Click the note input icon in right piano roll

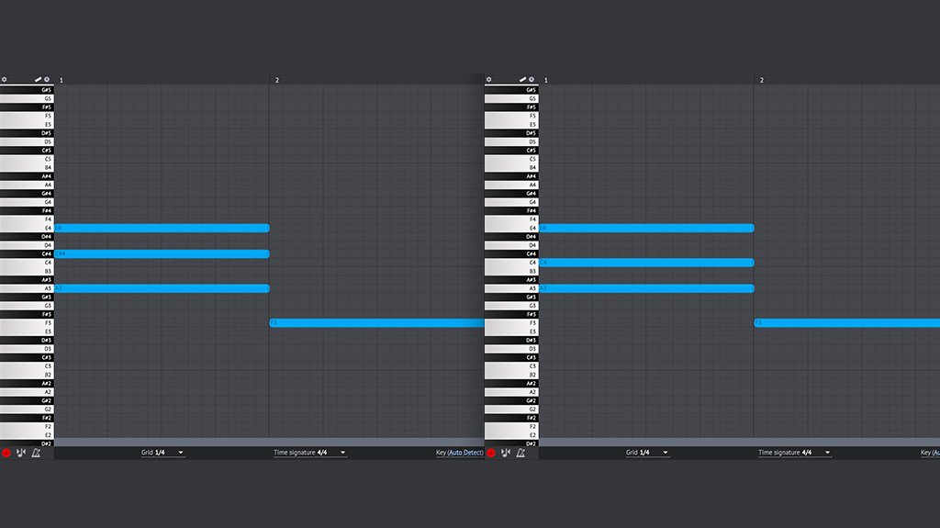pyautogui.click(x=506, y=453)
